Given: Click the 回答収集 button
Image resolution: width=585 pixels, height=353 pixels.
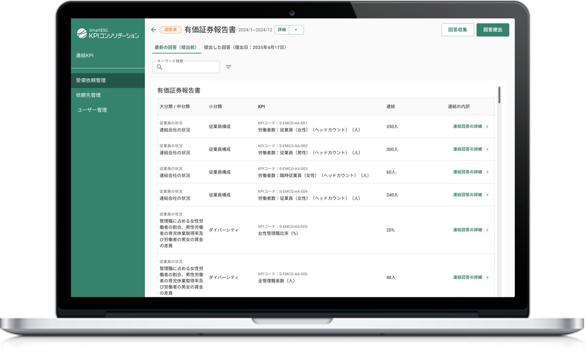Looking at the screenshot, I should [x=458, y=30].
